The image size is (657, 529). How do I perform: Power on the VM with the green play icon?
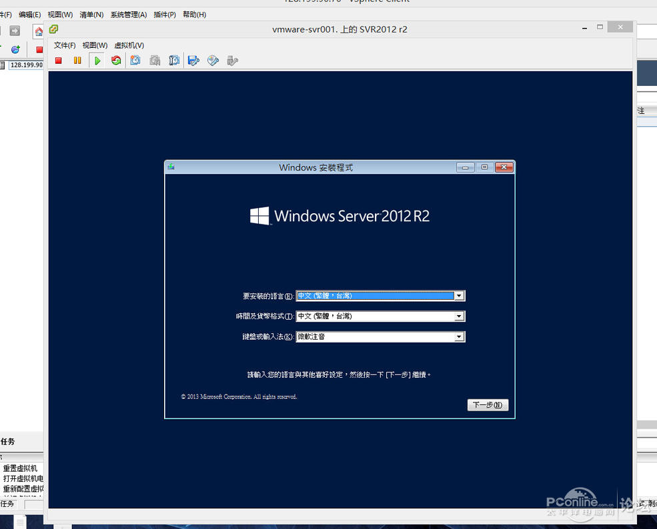[x=97, y=61]
